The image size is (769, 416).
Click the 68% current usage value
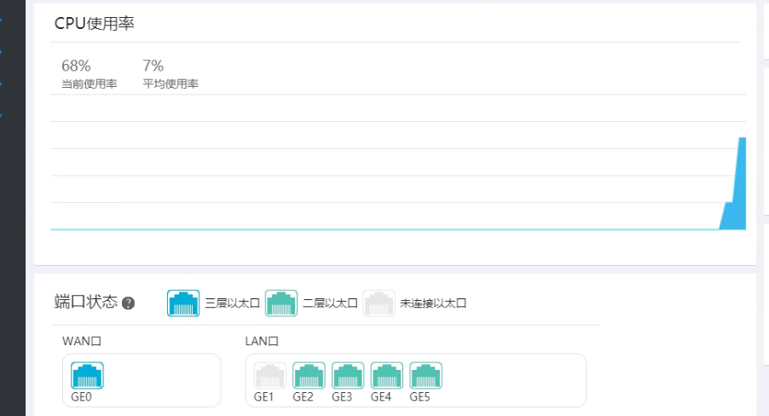pyautogui.click(x=76, y=66)
